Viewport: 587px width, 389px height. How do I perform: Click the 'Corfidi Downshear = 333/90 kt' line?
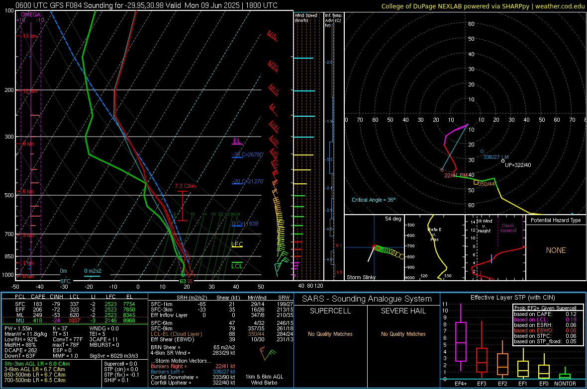[193, 377]
